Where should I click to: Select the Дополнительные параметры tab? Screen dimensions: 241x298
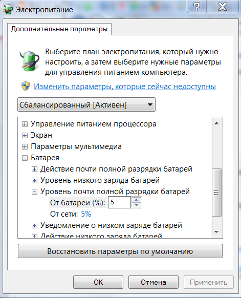pyautogui.click(x=59, y=29)
